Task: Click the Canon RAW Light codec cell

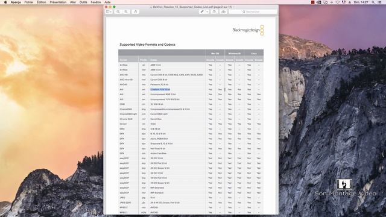Action: [159, 114]
